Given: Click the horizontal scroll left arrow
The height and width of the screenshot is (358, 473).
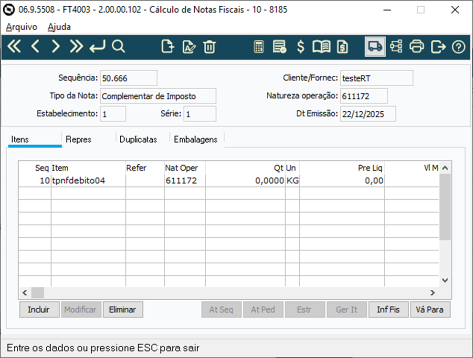Looking at the screenshot, I should tap(25, 293).
